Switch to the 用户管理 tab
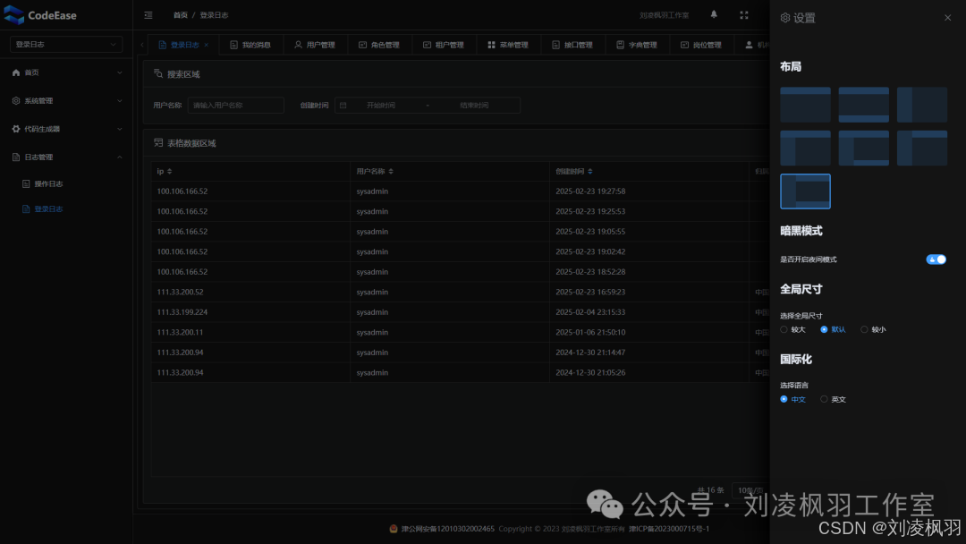The width and height of the screenshot is (966, 544). [x=316, y=45]
